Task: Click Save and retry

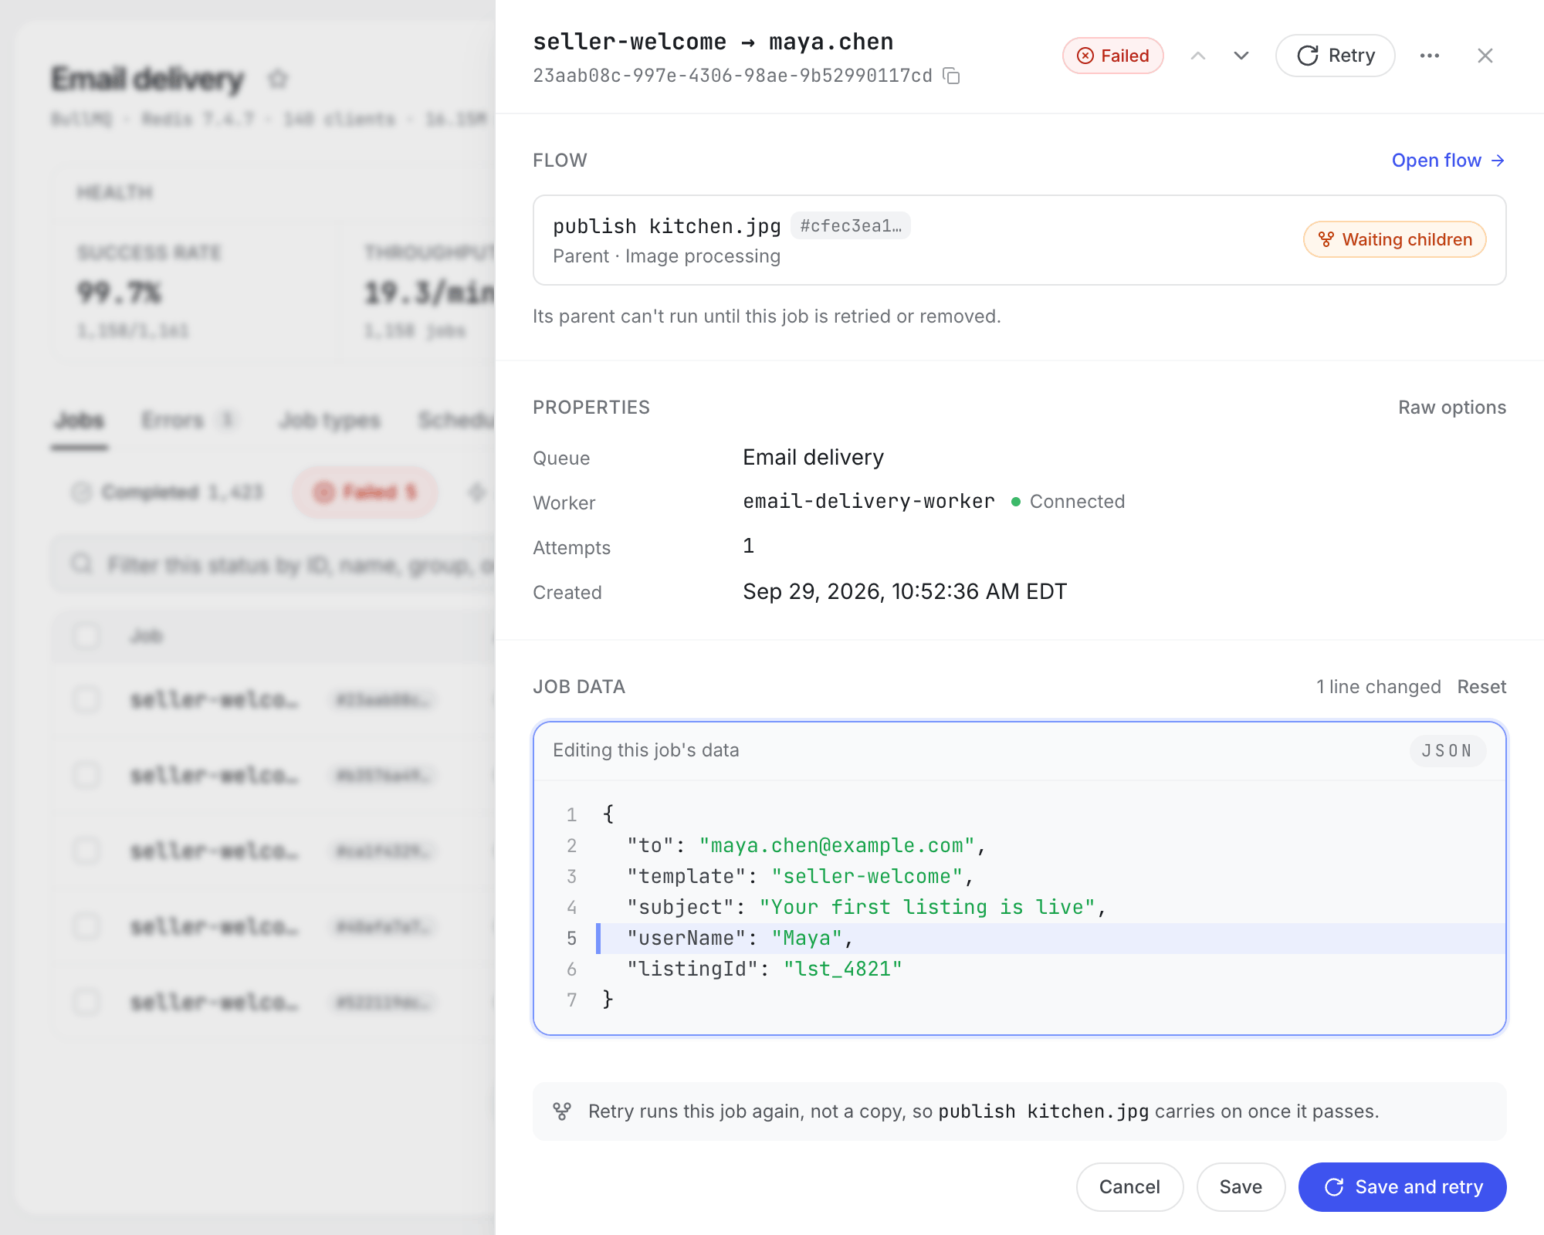Action: [x=1402, y=1187]
